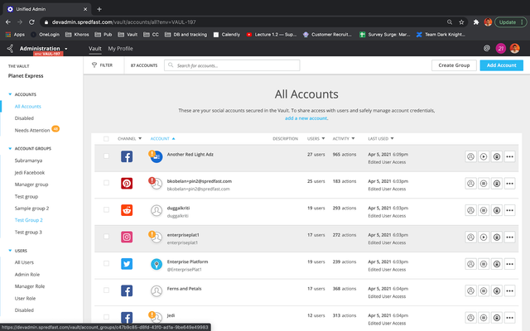This screenshot has width=530, height=331.
Task: Click Twitter channel icon of Enterprise Platform
Action: point(127,264)
